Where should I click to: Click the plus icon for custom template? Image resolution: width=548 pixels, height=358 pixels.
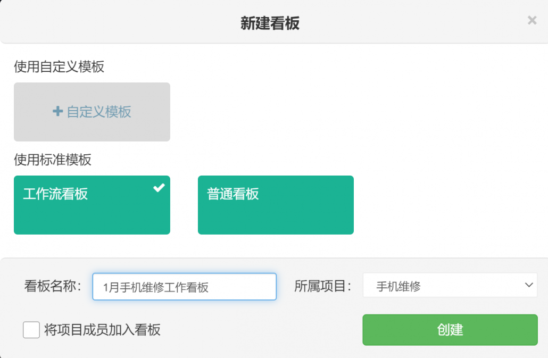[57, 112]
